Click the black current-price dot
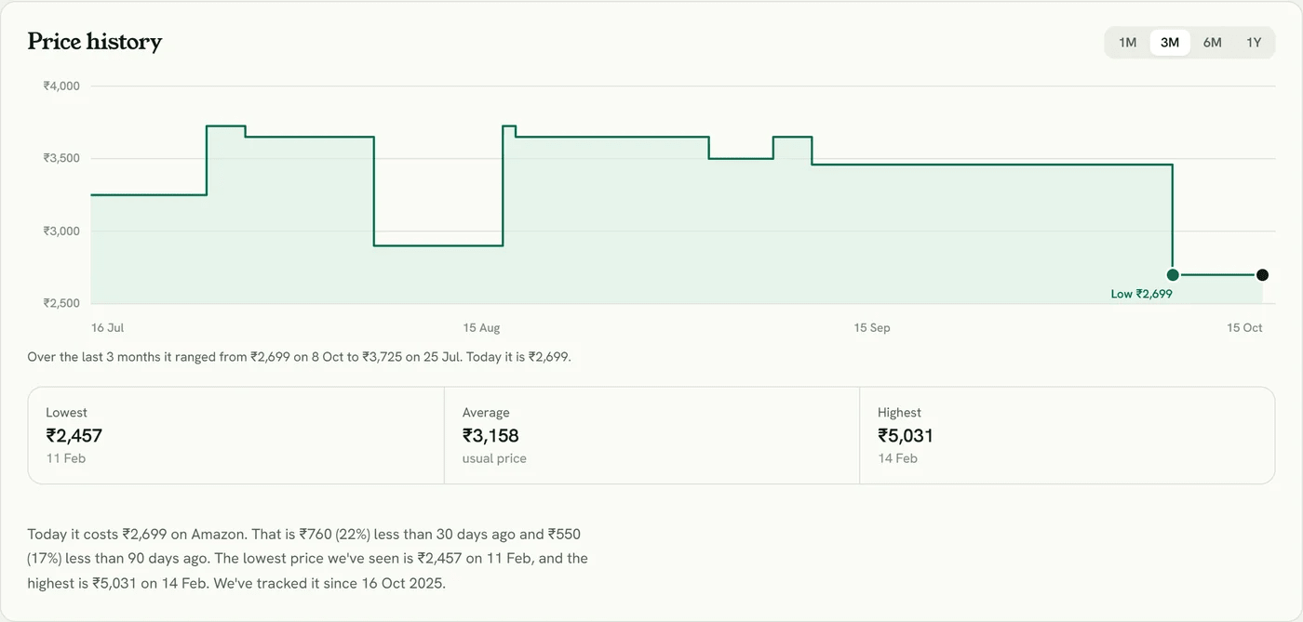The width and height of the screenshot is (1303, 622). (1262, 274)
